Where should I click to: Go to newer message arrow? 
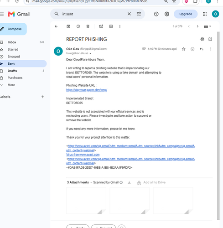[x=189, y=26]
